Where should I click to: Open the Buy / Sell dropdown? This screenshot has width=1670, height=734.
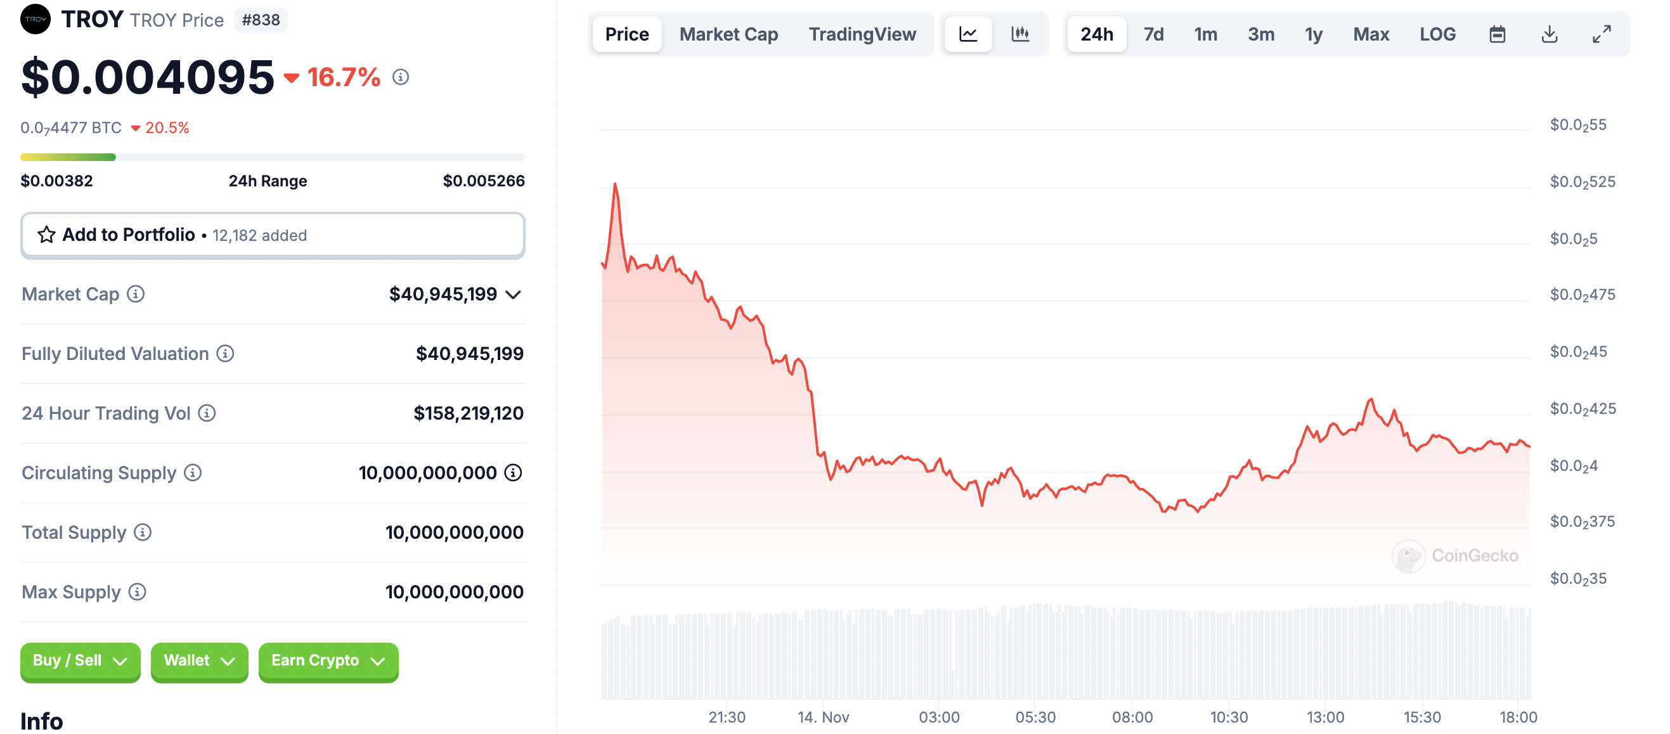point(80,661)
